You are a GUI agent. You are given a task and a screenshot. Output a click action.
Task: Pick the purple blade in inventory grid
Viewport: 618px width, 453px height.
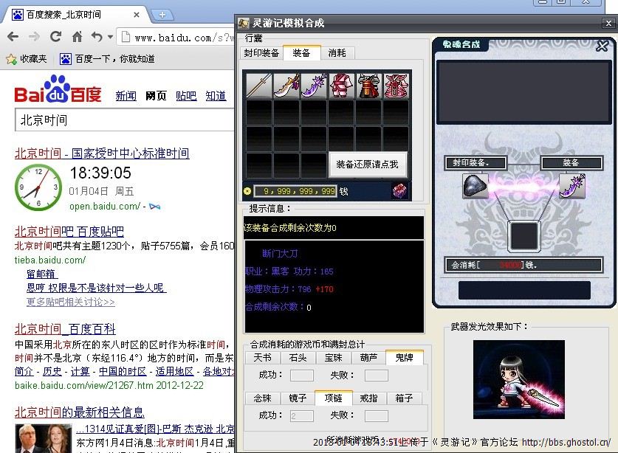point(314,86)
